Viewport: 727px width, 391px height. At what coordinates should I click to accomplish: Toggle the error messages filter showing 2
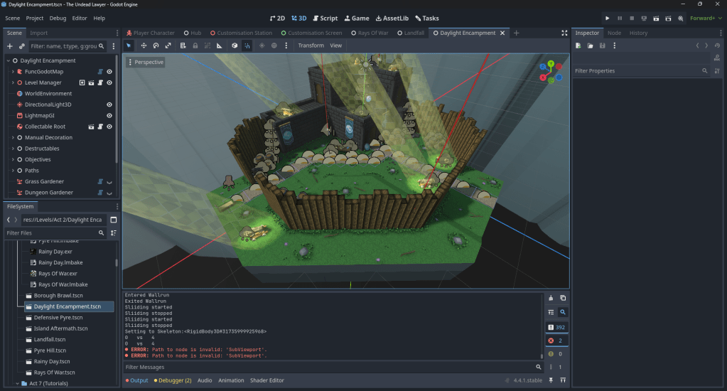coord(556,341)
